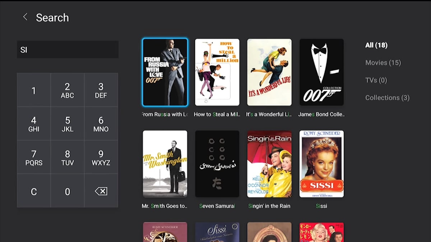Open From Russia with Love poster

pos(165,72)
